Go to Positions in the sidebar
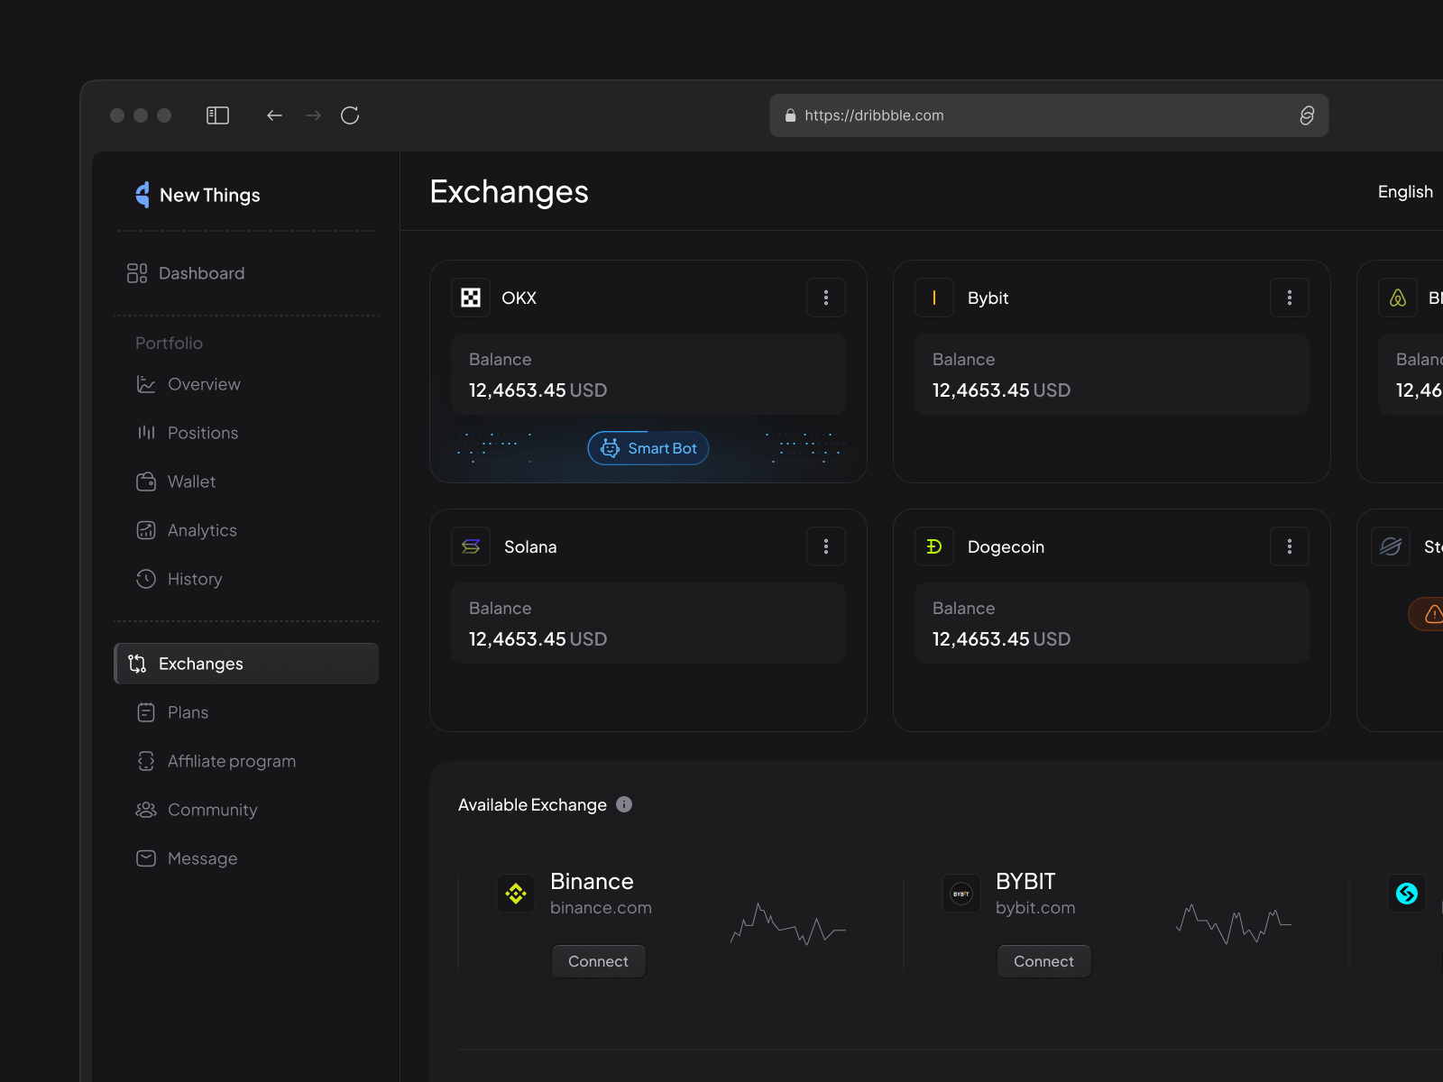1443x1082 pixels. (x=188, y=433)
